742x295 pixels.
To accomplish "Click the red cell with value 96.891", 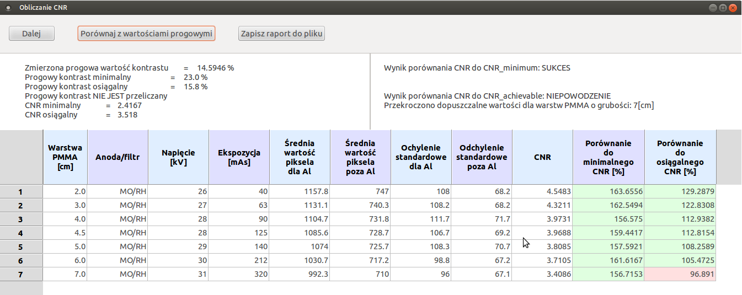I will click(x=680, y=274).
